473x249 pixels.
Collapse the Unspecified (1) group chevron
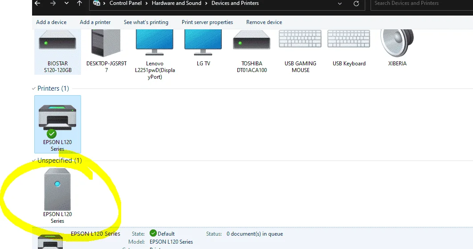coord(34,161)
